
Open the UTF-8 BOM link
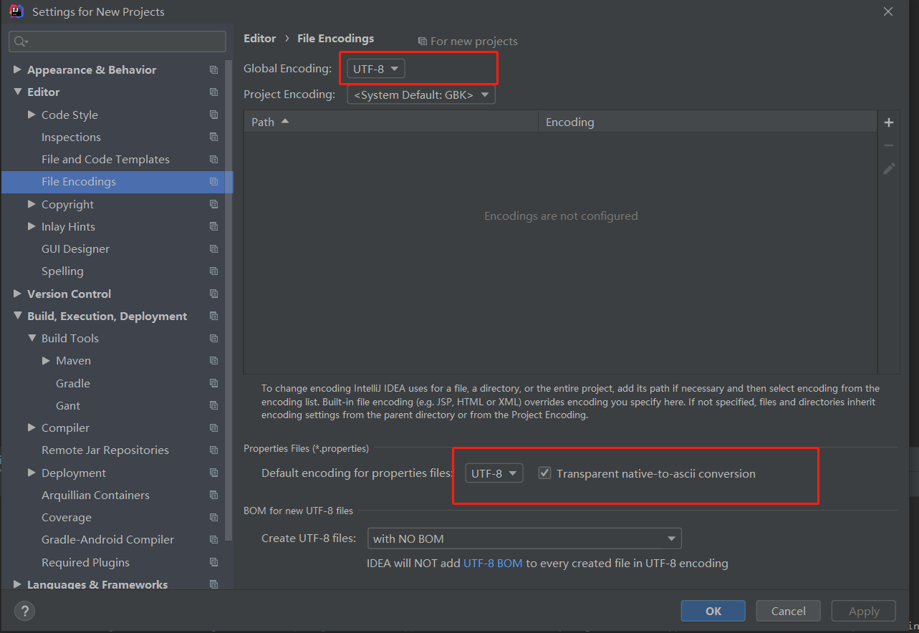pos(493,563)
